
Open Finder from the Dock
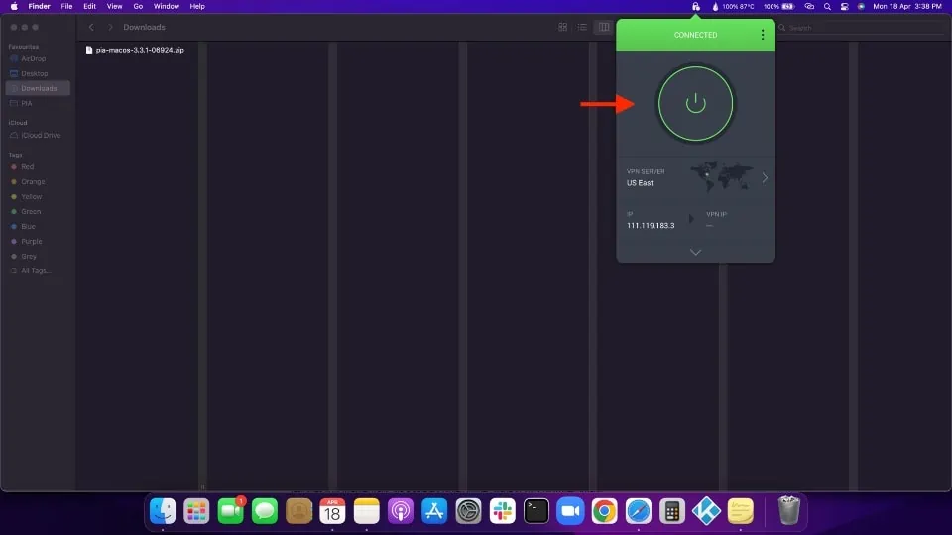pos(163,511)
